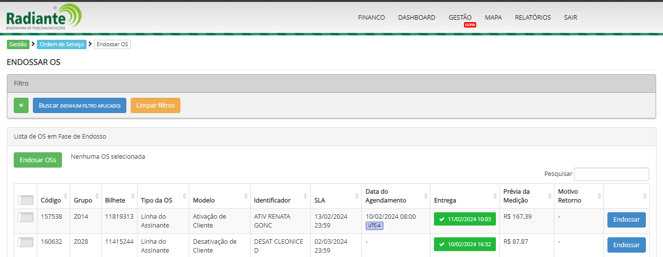Screen dimensions: 663x257
Task: Sort table by Código column arrows
Action: pyautogui.click(x=66, y=196)
